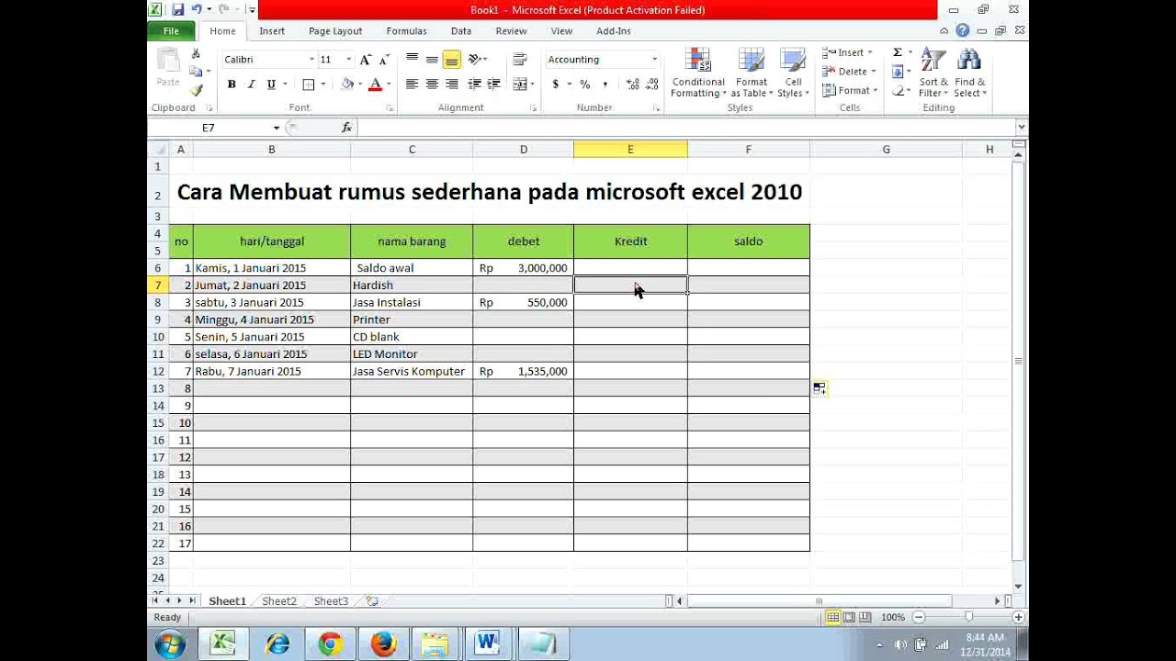Click the Borders icon
Image resolution: width=1176 pixels, height=661 pixels.
point(309,84)
